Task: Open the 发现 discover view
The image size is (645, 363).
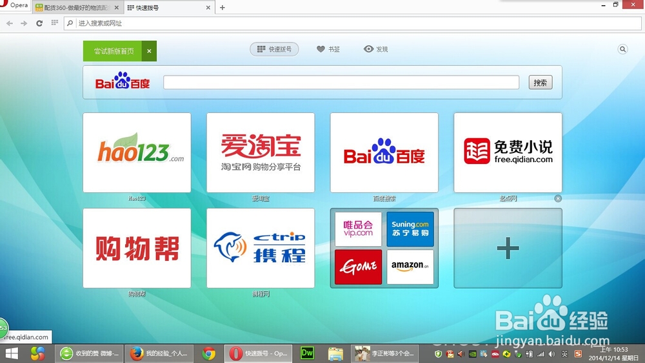Action: coord(375,49)
